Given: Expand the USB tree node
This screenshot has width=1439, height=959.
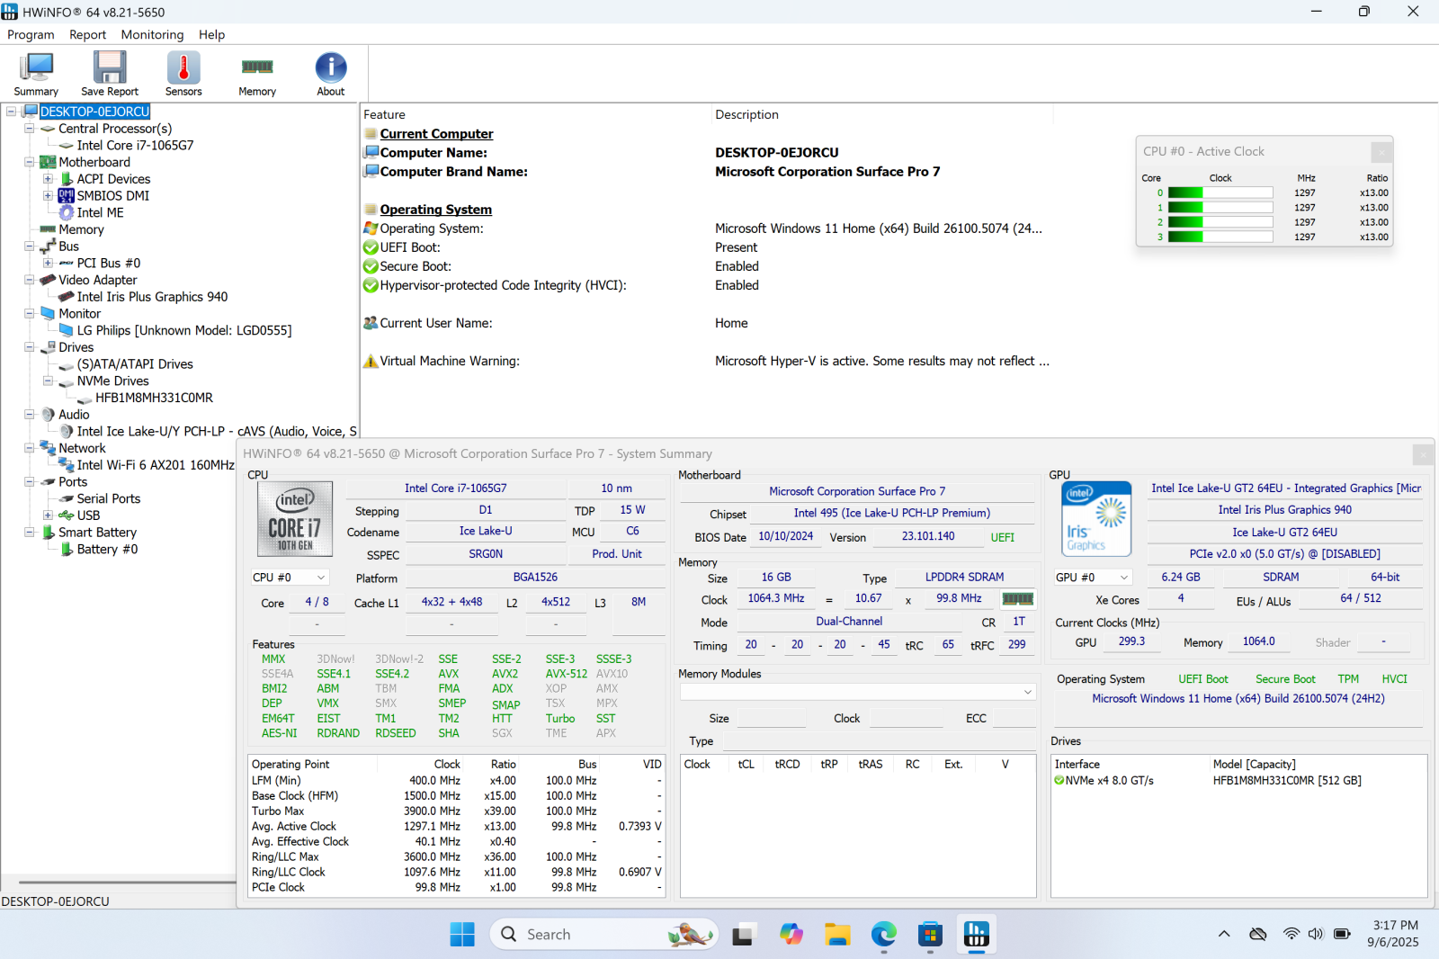Looking at the screenshot, I should tap(48, 515).
